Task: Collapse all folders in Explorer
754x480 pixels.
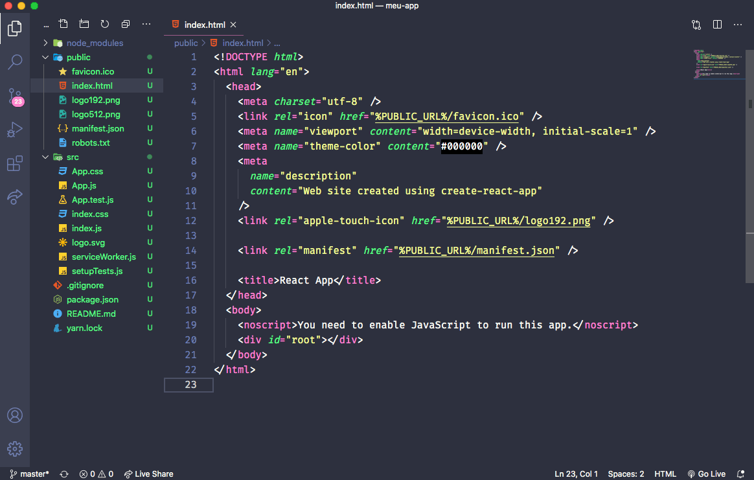Action: tap(125, 23)
